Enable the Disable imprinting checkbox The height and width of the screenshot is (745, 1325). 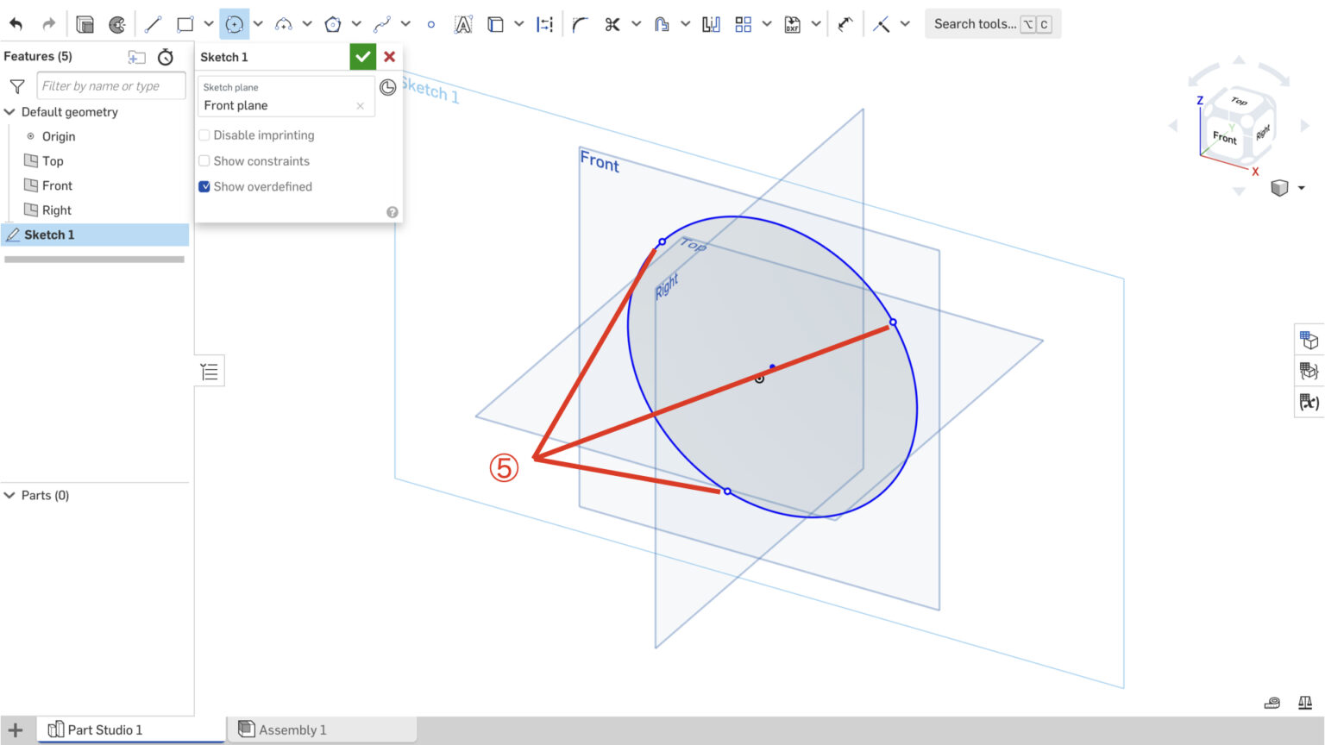[x=204, y=135]
